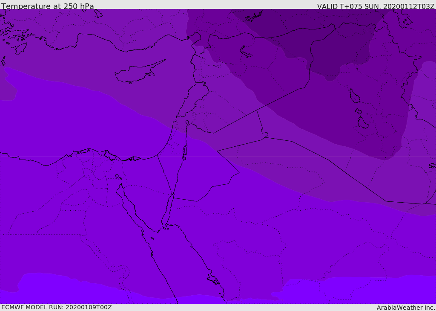Click the 'VALID T+075 SUN. 20200112T03Z' label
This screenshot has width=436, height=311.
pos(376,6)
